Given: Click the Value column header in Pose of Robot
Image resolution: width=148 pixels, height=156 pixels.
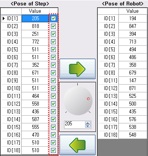Looking at the screenshot, I should tap(132, 11).
